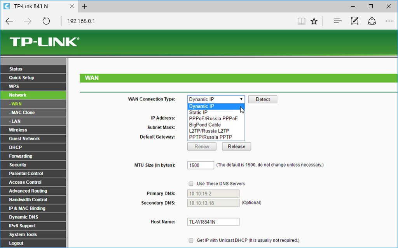
Task: Select the Network menu item
Action: coord(33,95)
